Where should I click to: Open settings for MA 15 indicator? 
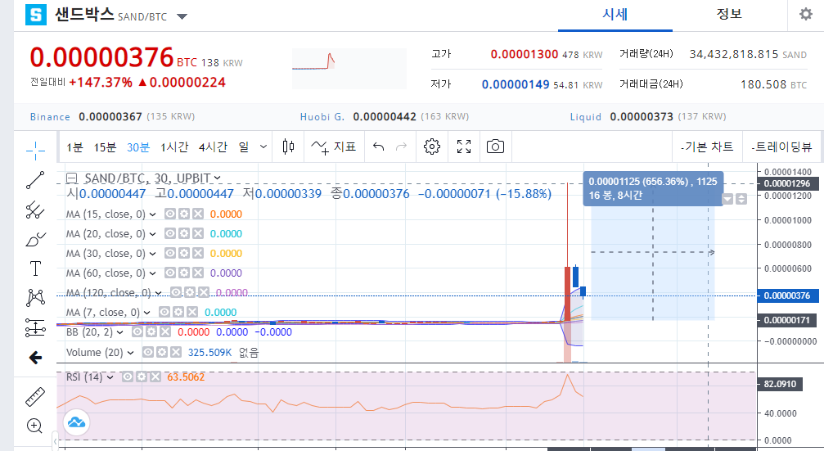[184, 214]
